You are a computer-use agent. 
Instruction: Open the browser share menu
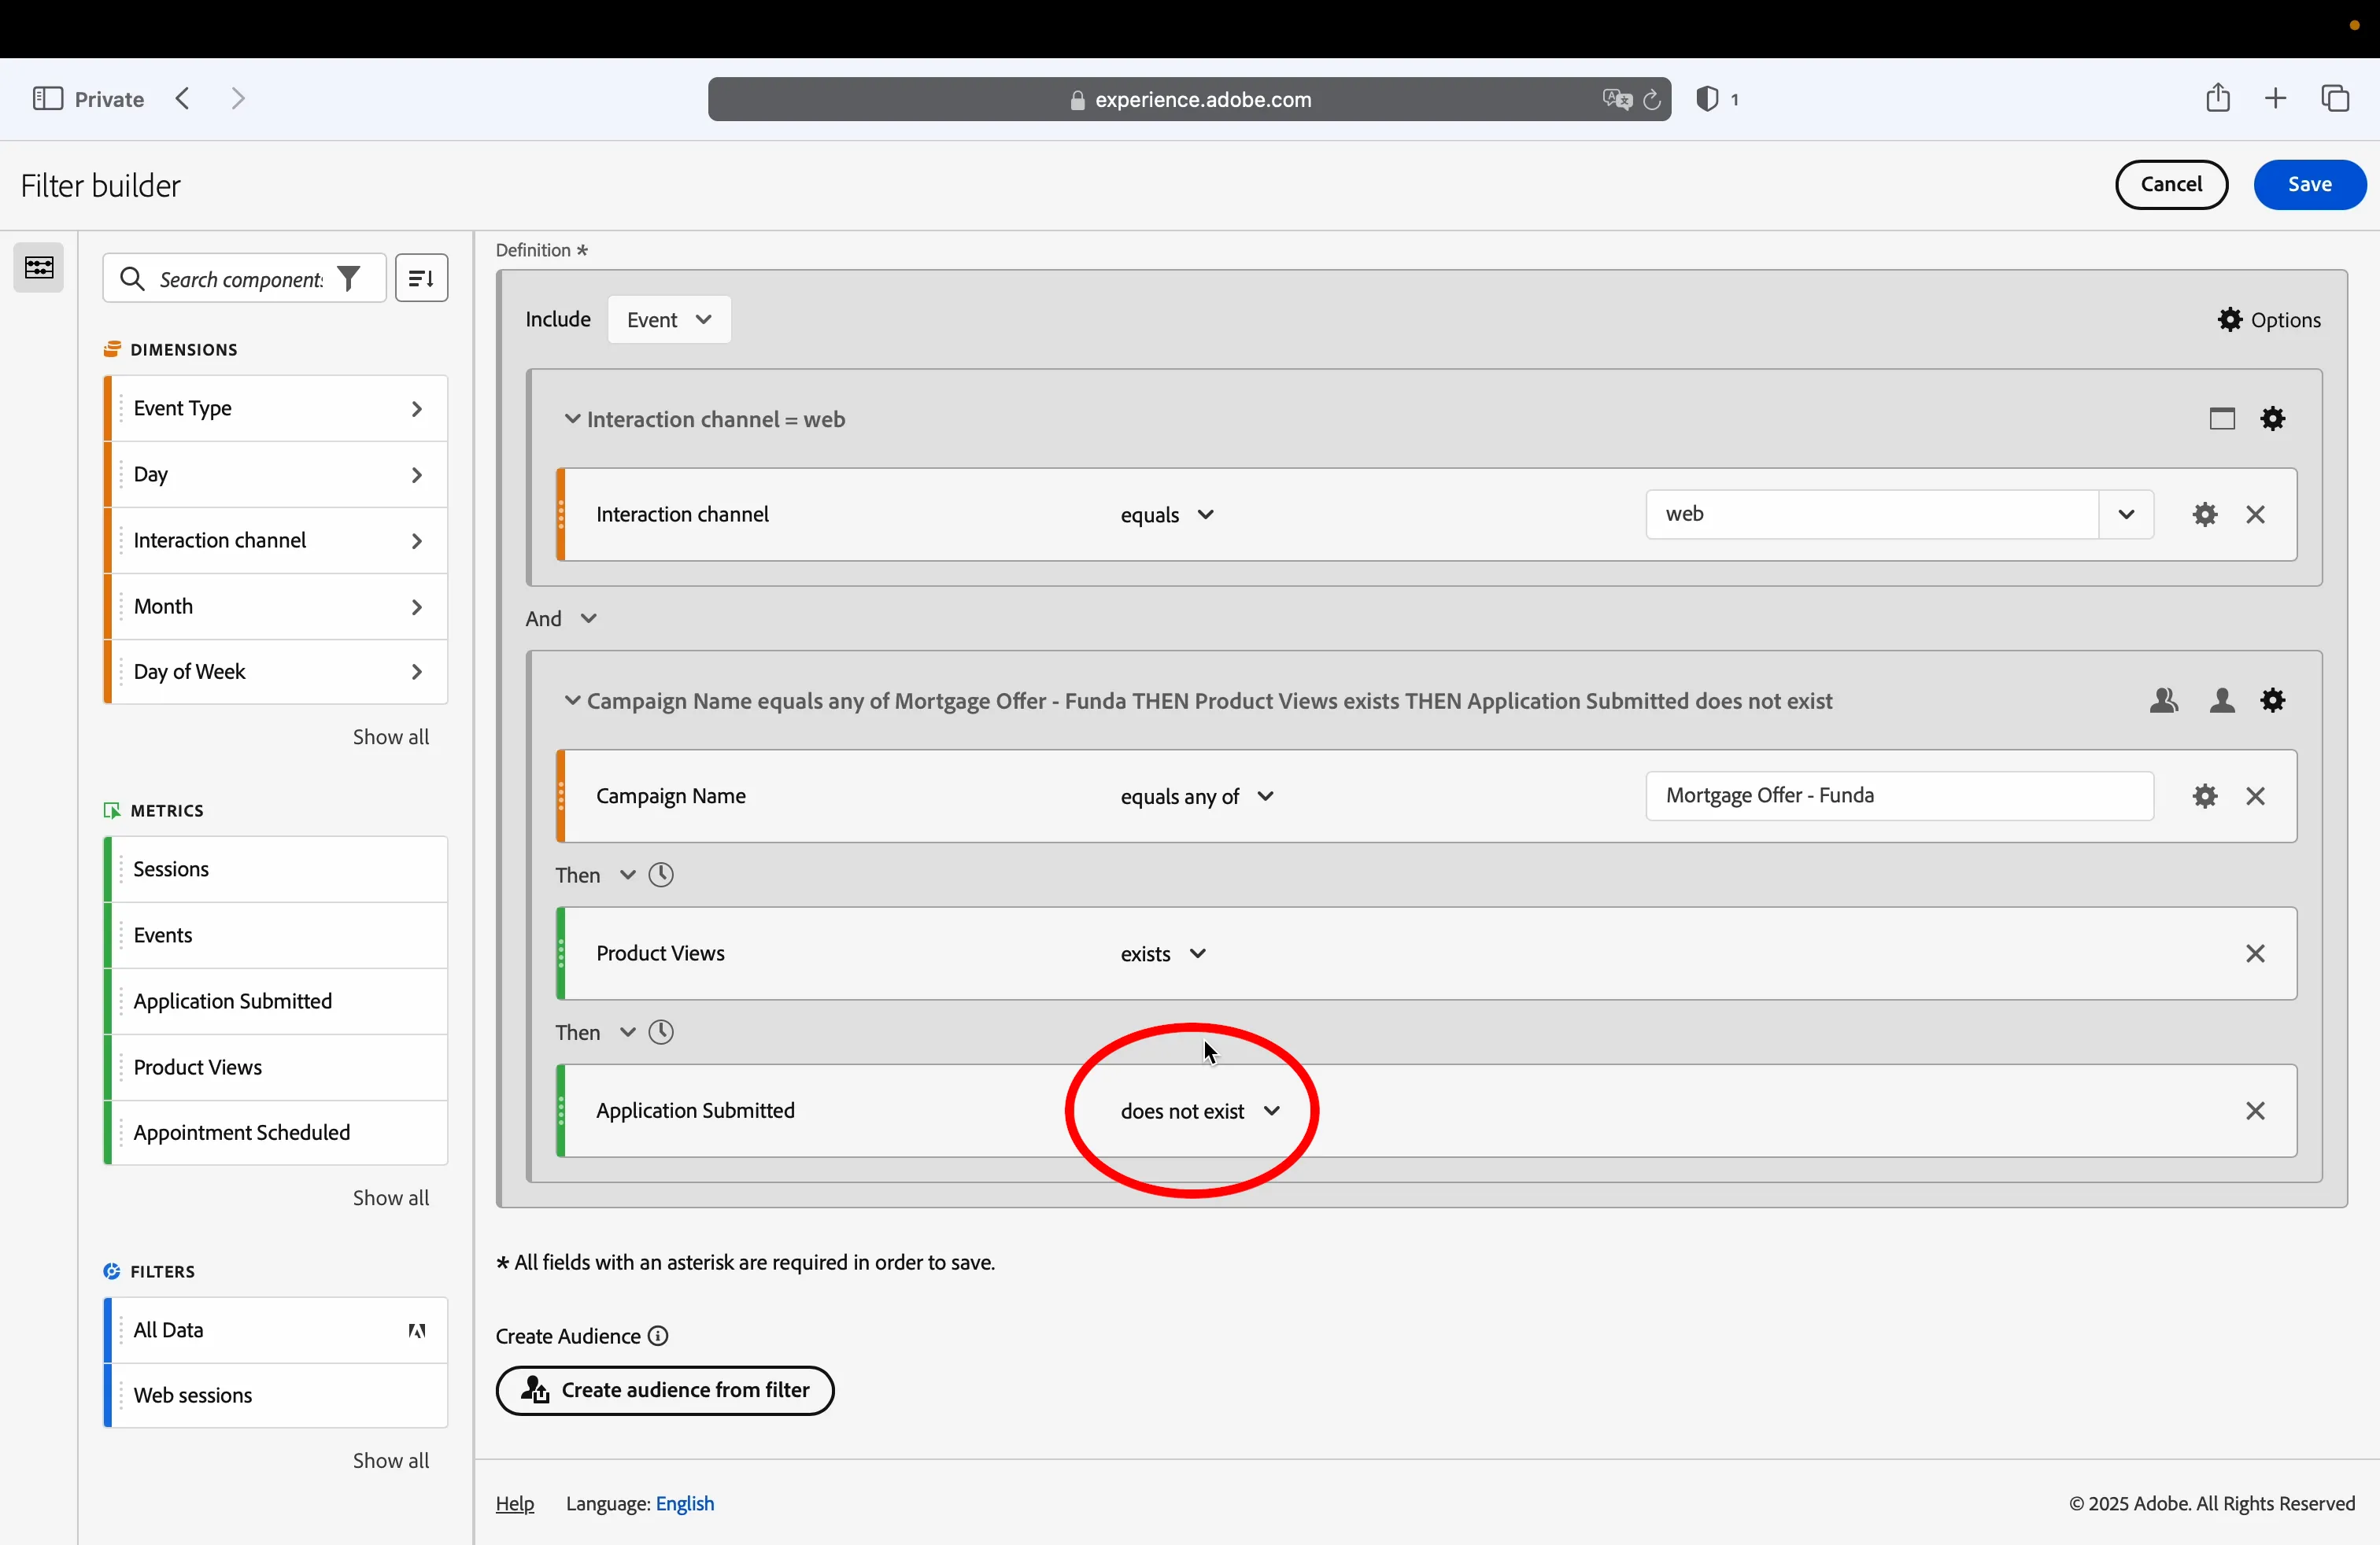2218,98
